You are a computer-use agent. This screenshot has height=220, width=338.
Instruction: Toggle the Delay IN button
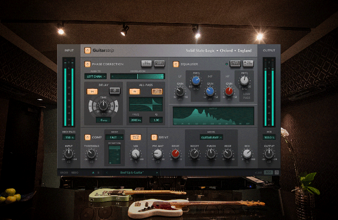(x=92, y=92)
